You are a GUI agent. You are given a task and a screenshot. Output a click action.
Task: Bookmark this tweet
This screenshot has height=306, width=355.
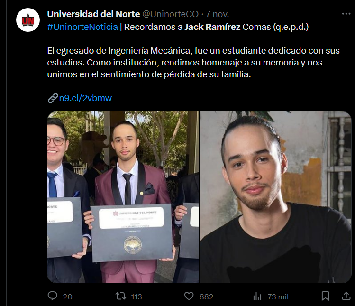pos(325,296)
